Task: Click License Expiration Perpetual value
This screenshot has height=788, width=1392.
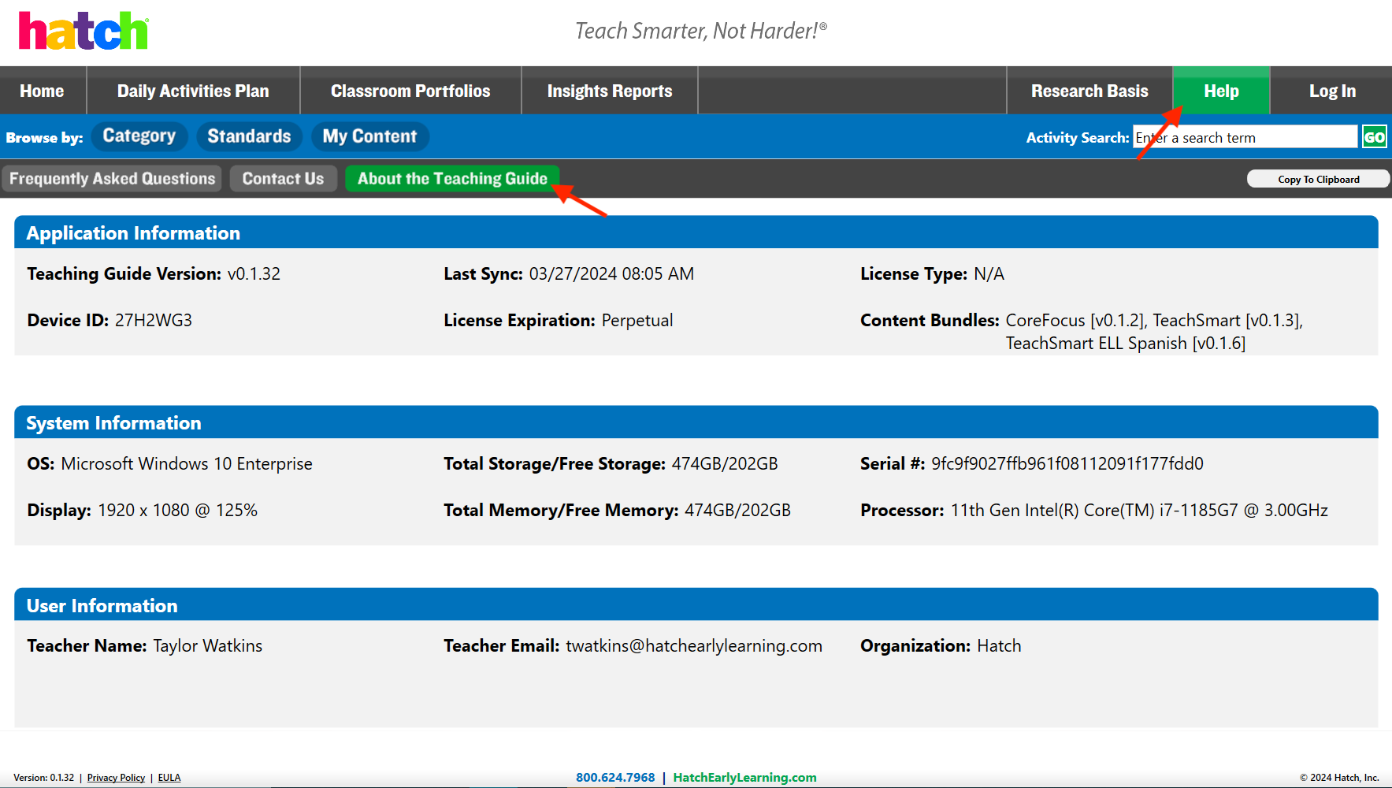Action: pos(637,321)
